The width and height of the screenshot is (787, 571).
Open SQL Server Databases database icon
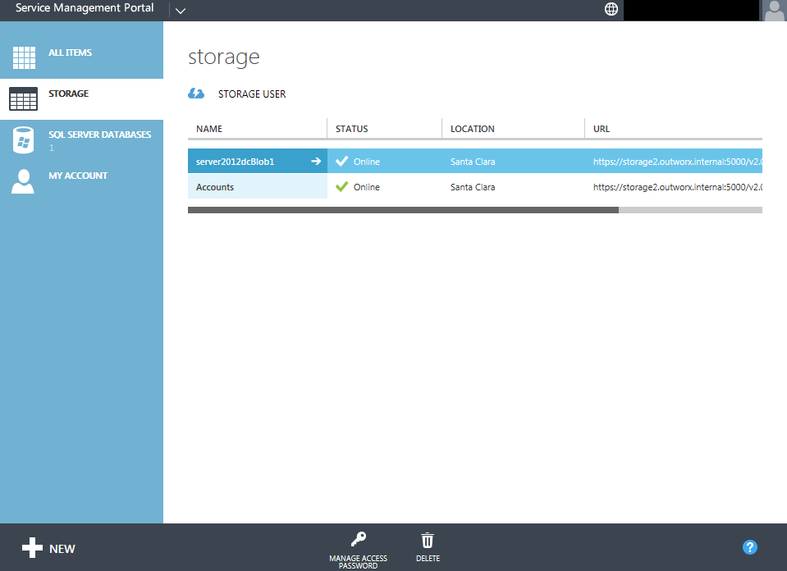coord(23,140)
